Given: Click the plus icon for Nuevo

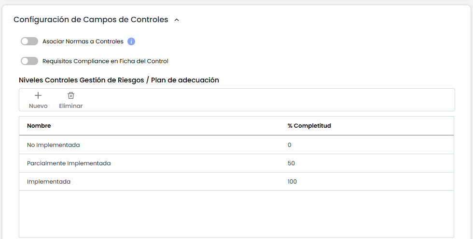Looking at the screenshot, I should pyautogui.click(x=38, y=95).
